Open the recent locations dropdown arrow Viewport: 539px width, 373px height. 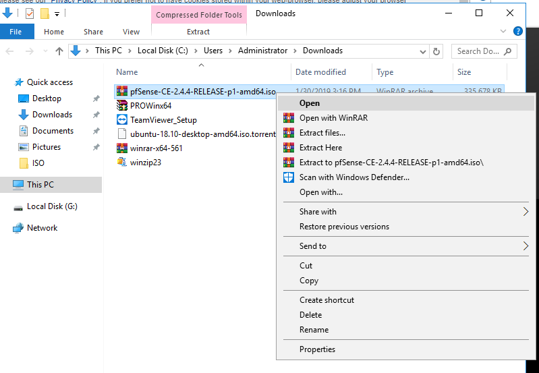pos(45,51)
